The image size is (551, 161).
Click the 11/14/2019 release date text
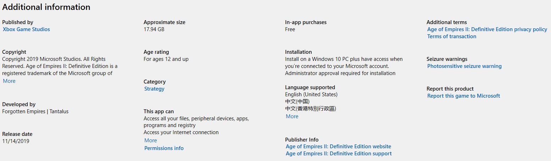coord(16,141)
